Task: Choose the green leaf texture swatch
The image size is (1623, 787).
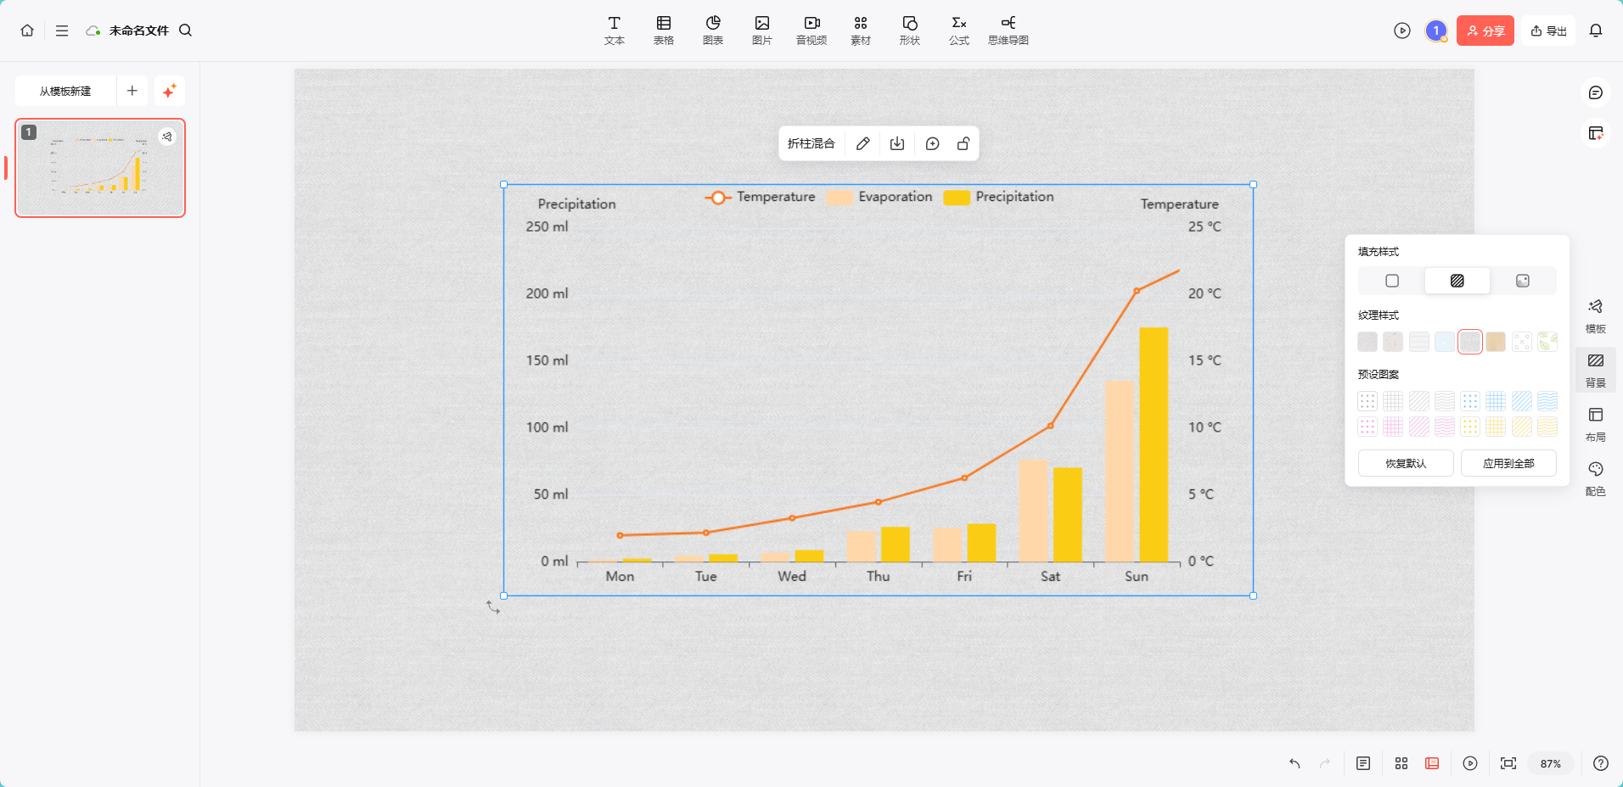Action: [x=1547, y=342]
